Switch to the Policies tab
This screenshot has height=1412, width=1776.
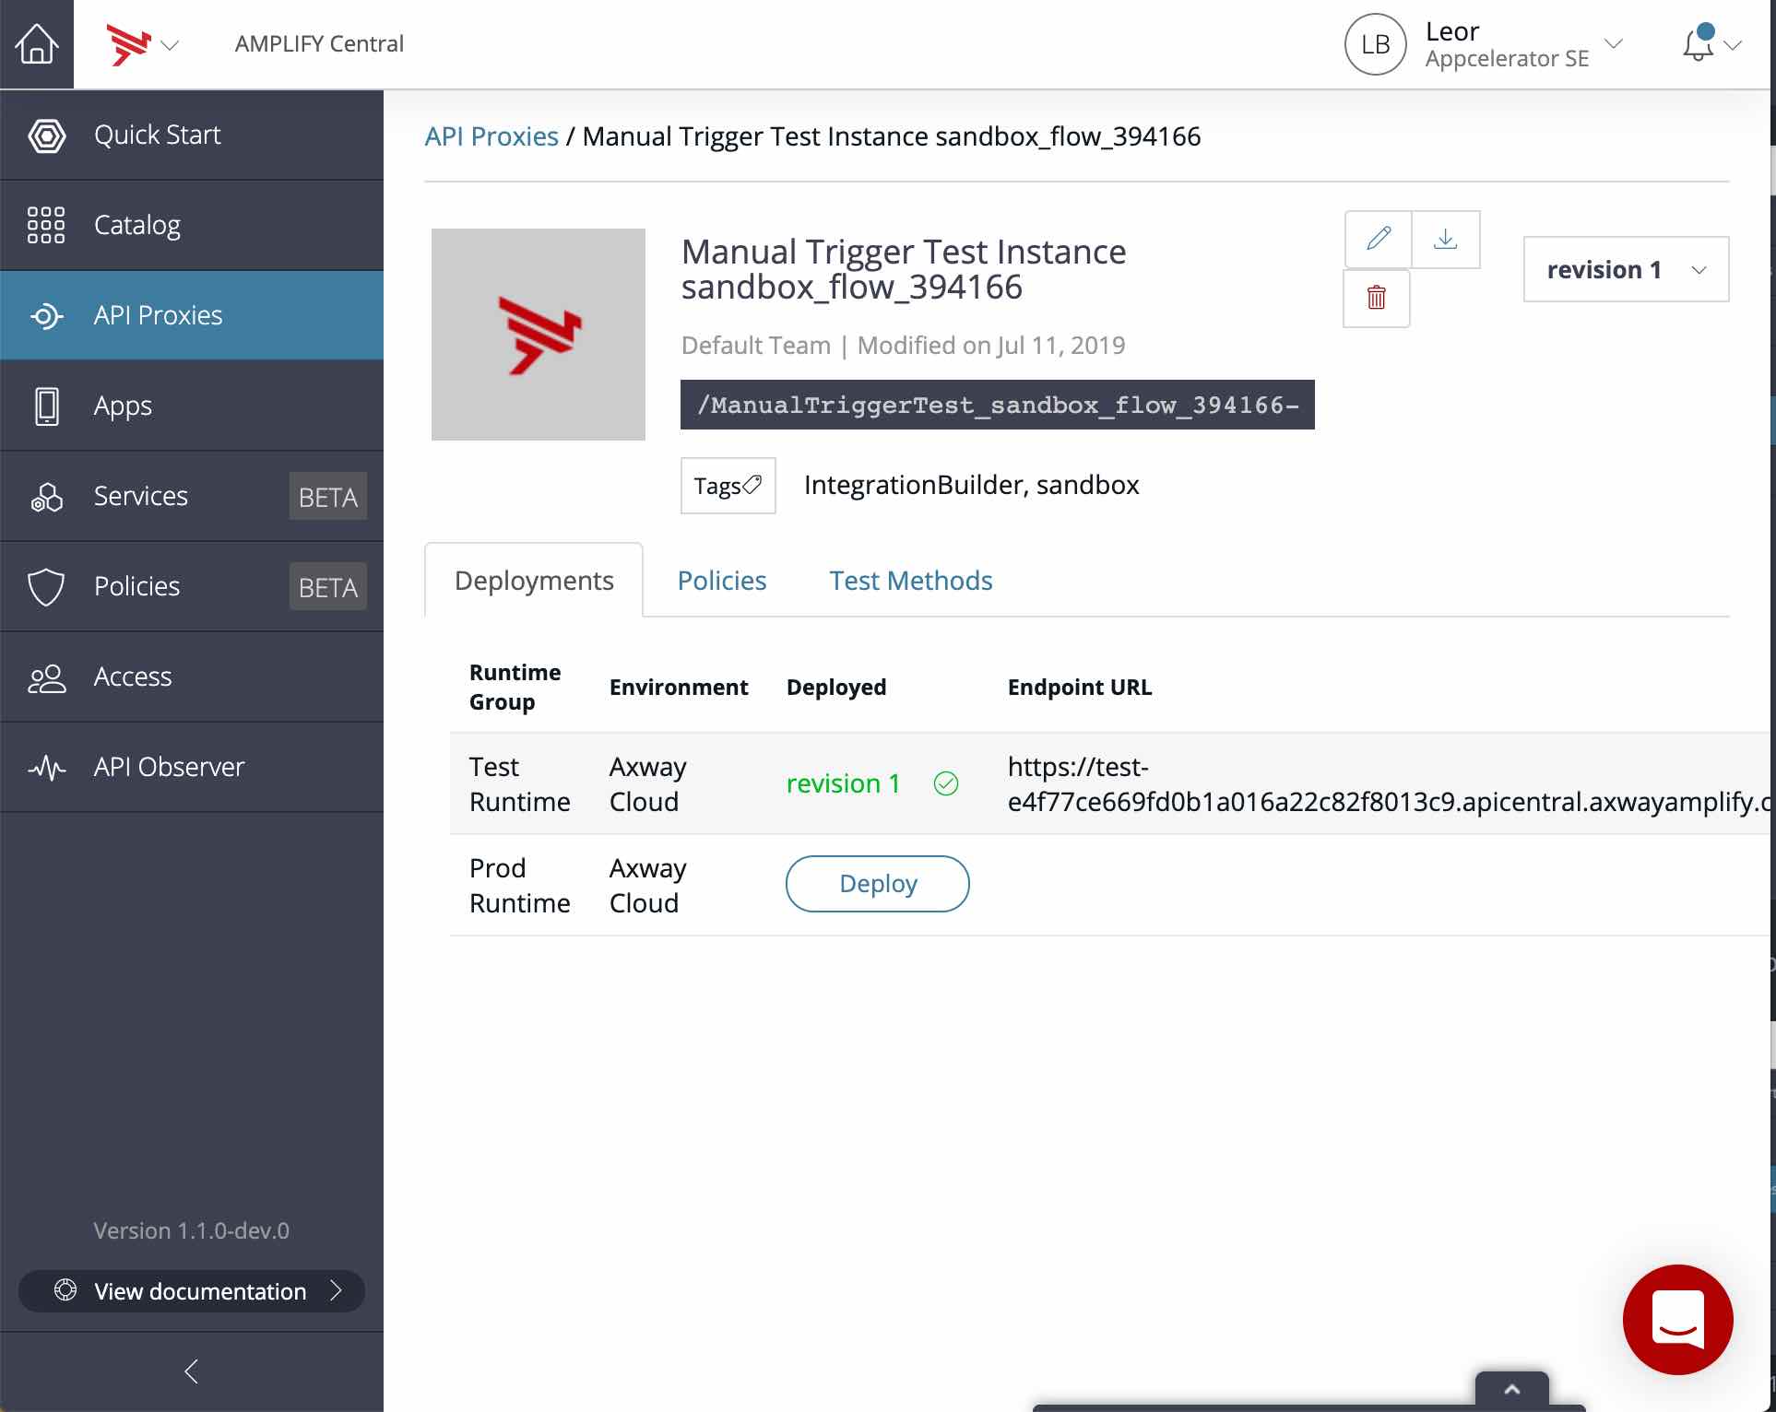click(722, 581)
